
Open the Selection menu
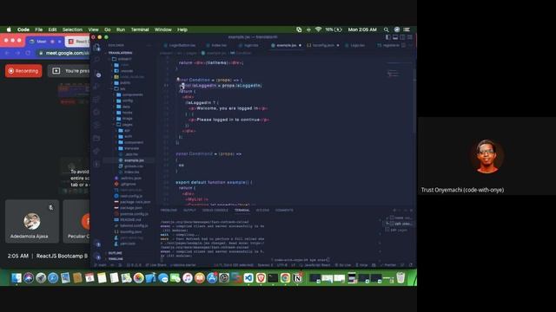coord(72,29)
